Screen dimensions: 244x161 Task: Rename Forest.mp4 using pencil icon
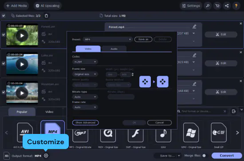[194, 27]
